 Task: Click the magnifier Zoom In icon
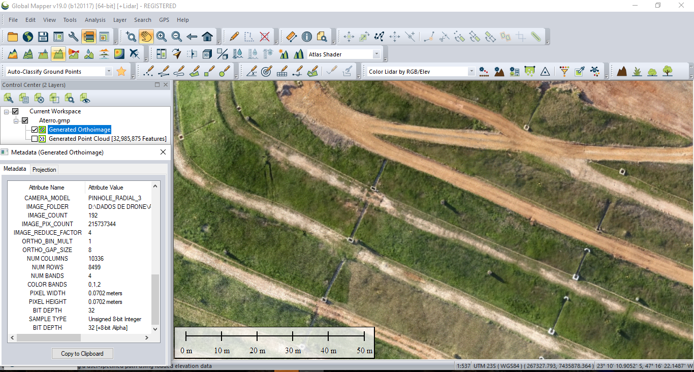click(162, 37)
